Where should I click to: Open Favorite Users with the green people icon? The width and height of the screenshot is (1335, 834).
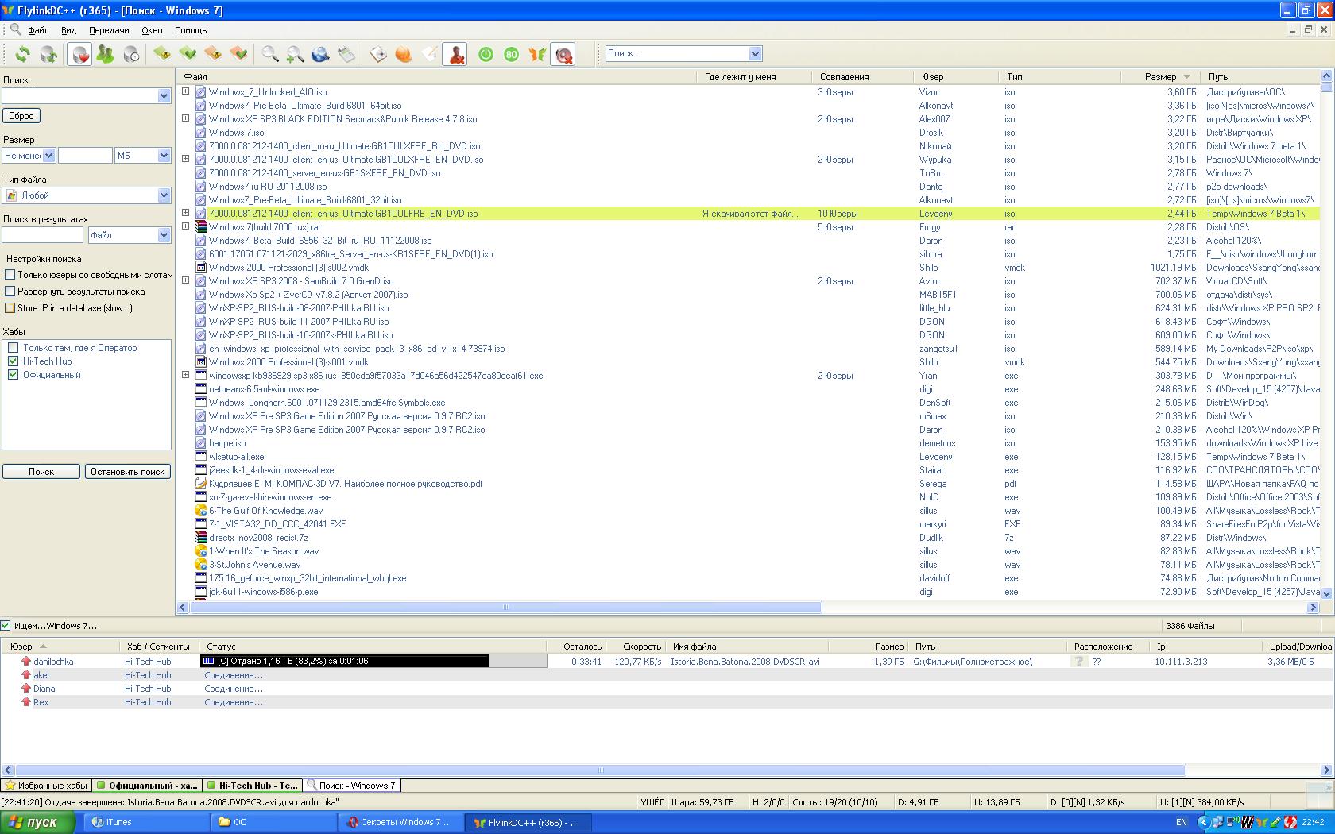[x=105, y=54]
